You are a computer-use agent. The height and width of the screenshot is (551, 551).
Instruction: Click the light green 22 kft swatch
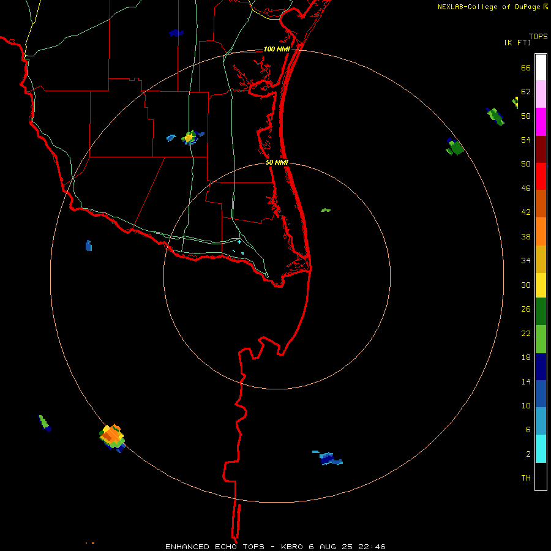click(541, 339)
